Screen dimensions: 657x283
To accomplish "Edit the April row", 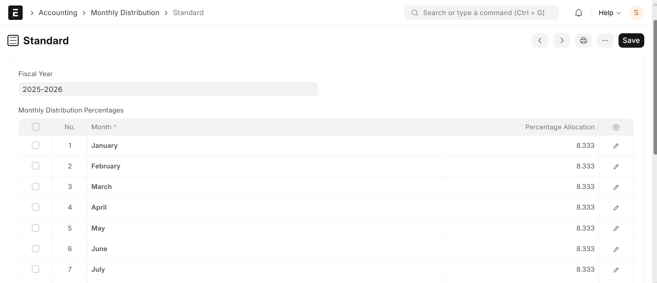I will (x=616, y=208).
